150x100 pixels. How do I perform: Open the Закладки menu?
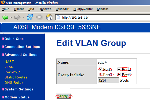[x=63, y=9]
